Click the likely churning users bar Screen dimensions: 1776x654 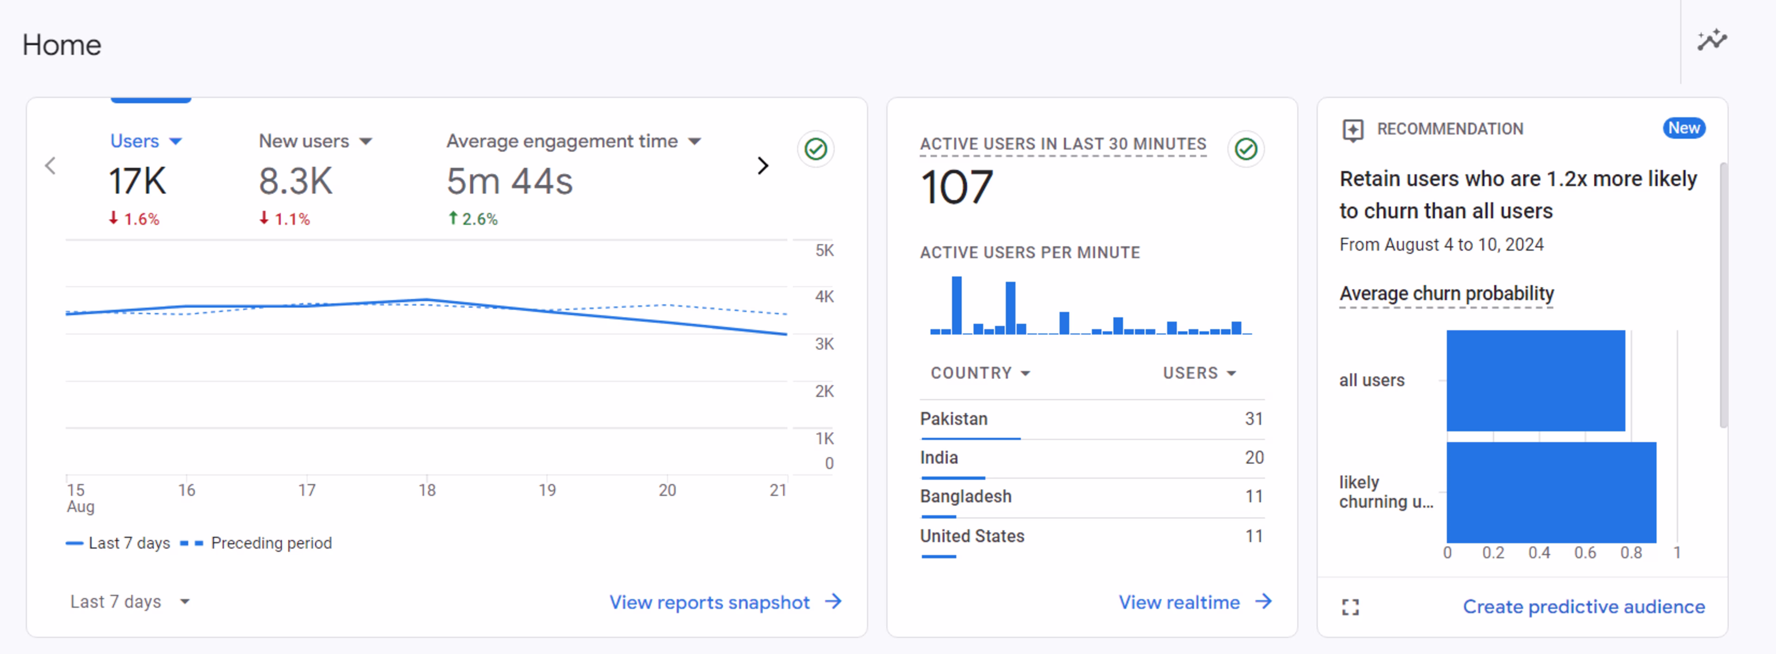click(x=1551, y=492)
